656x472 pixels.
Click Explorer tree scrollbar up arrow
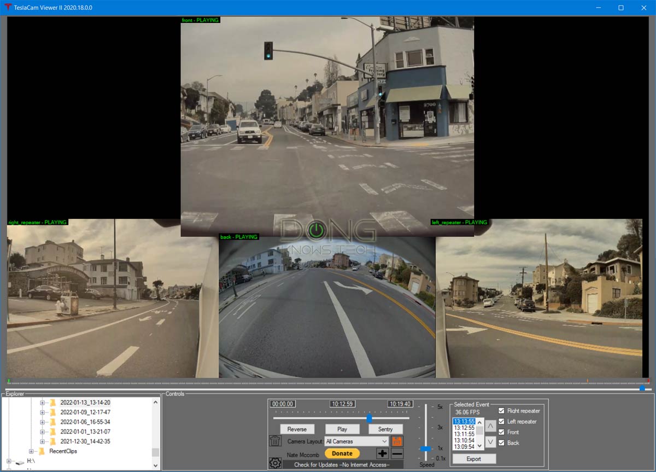pyautogui.click(x=155, y=403)
